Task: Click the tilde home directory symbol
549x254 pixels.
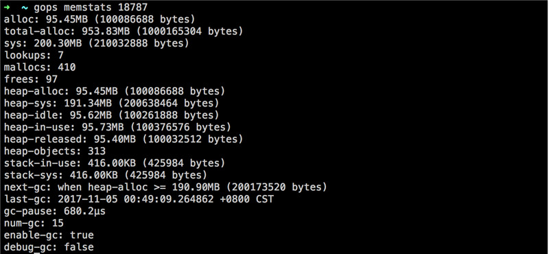Action: pos(25,7)
